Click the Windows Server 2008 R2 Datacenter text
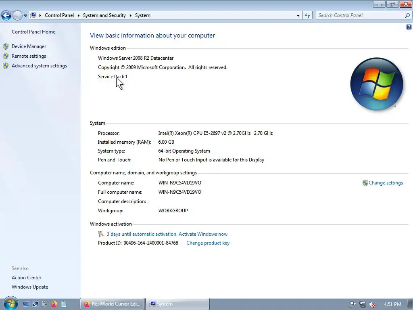Image resolution: width=413 pixels, height=310 pixels. (x=136, y=58)
